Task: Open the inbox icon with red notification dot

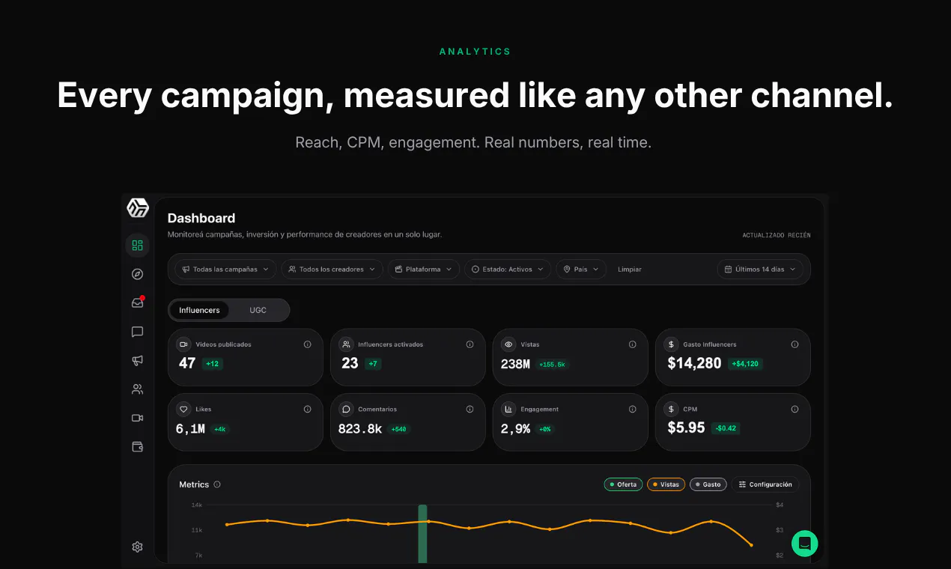Action: click(x=137, y=302)
